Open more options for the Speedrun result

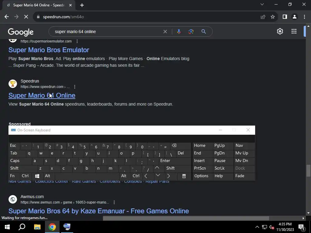point(75,87)
